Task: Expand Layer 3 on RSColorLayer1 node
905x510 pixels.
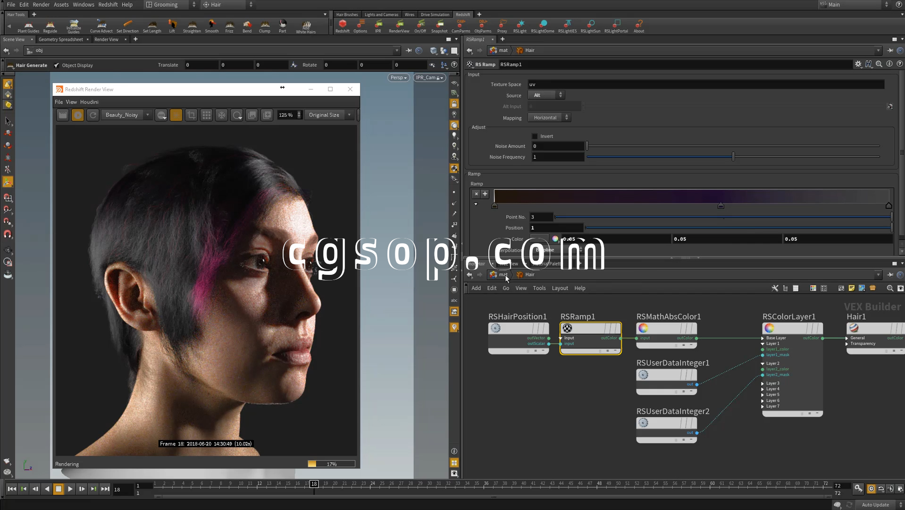Action: point(763,383)
